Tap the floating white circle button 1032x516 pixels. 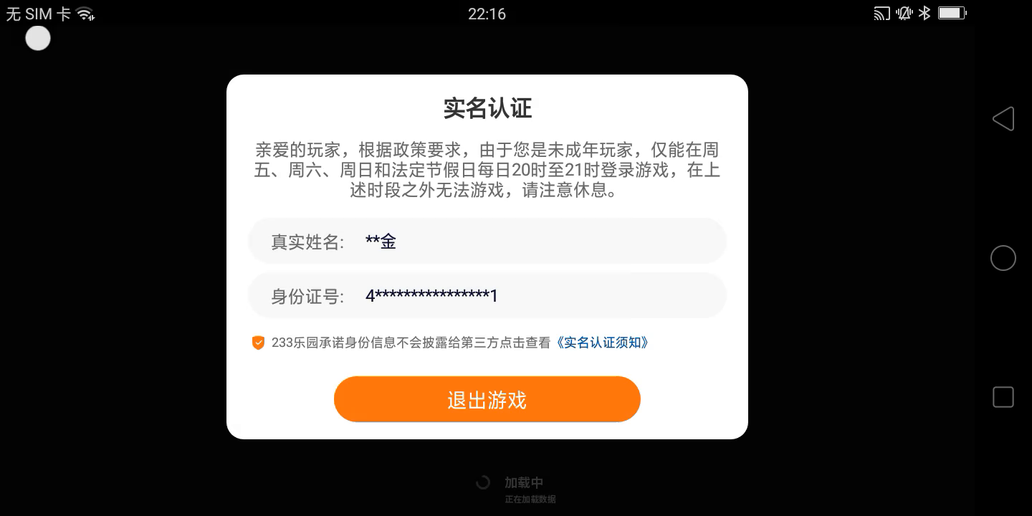point(38,38)
